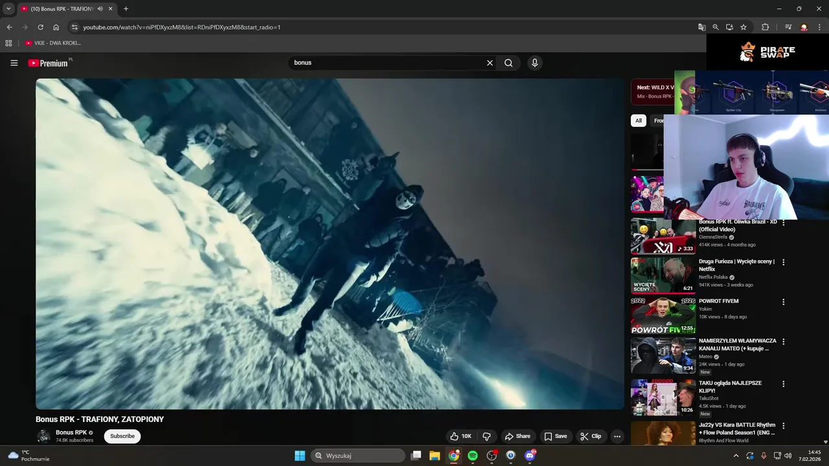Image resolution: width=829 pixels, height=466 pixels.
Task: Select the 'All' filter chip
Action: click(x=639, y=120)
